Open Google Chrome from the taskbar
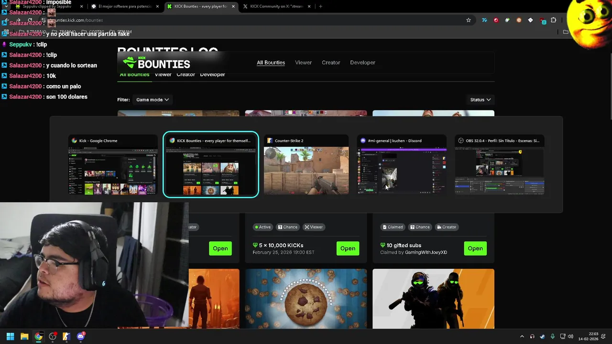The image size is (612, 344). point(38,336)
